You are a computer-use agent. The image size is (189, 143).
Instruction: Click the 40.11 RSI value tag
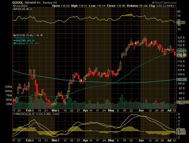[x=181, y=23]
